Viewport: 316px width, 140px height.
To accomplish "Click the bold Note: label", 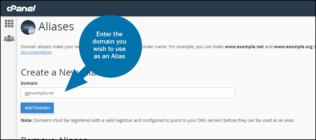I will (x=27, y=121).
